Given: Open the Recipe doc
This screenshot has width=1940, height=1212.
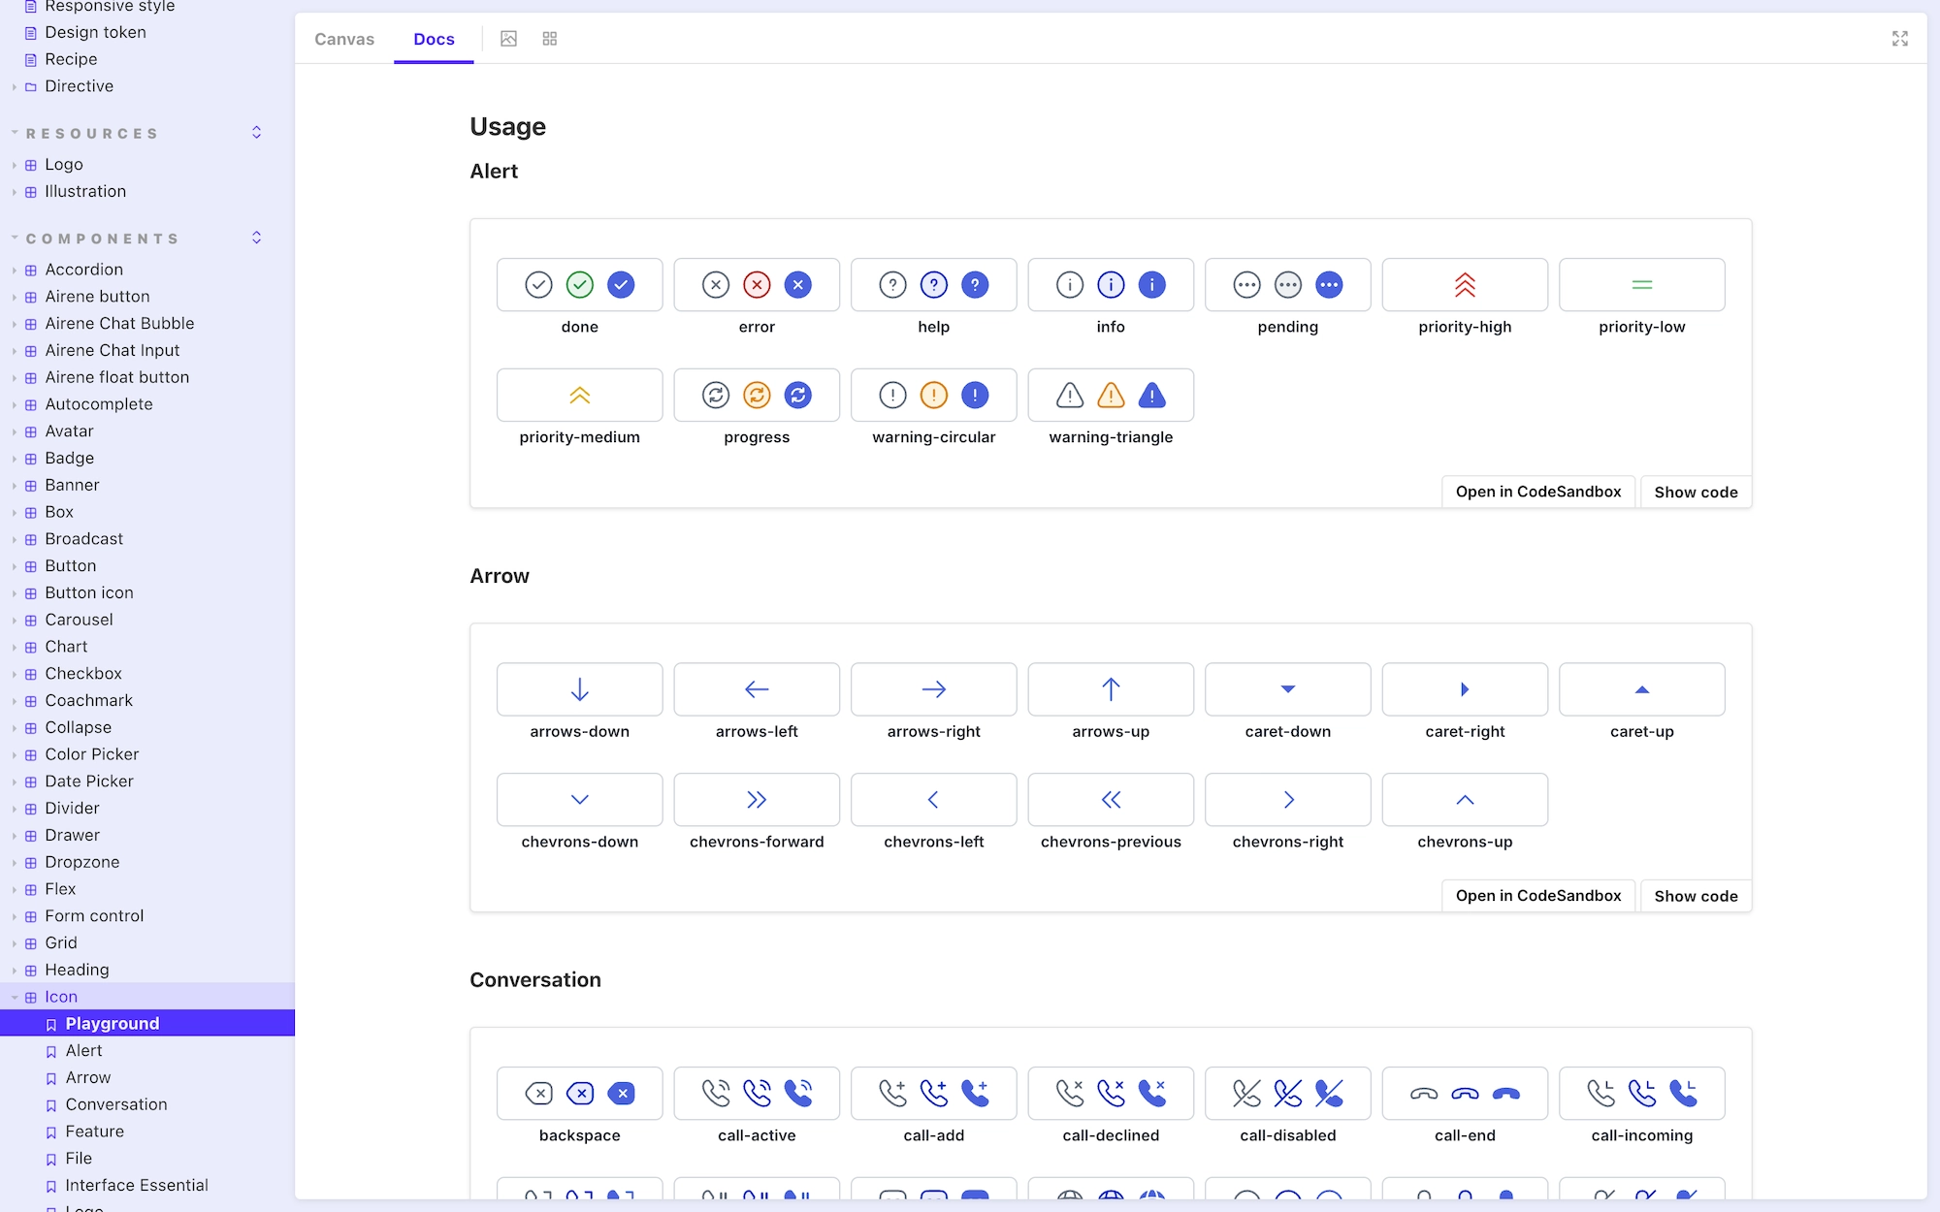Looking at the screenshot, I should coord(71,59).
